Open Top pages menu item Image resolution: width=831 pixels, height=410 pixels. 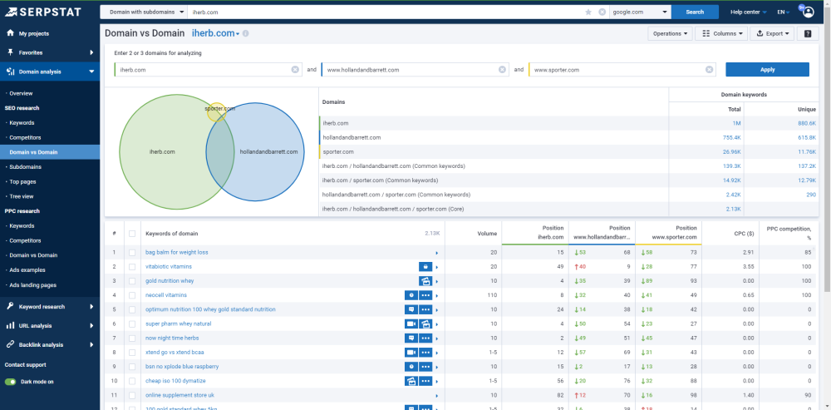(22, 181)
